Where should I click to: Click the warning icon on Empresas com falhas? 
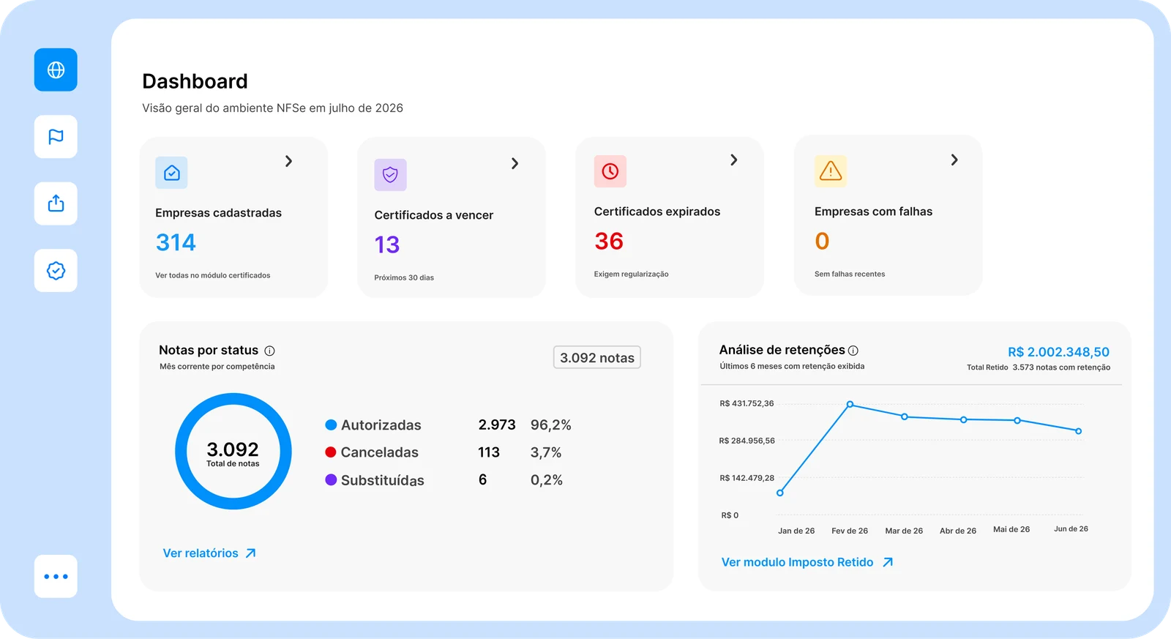(831, 171)
